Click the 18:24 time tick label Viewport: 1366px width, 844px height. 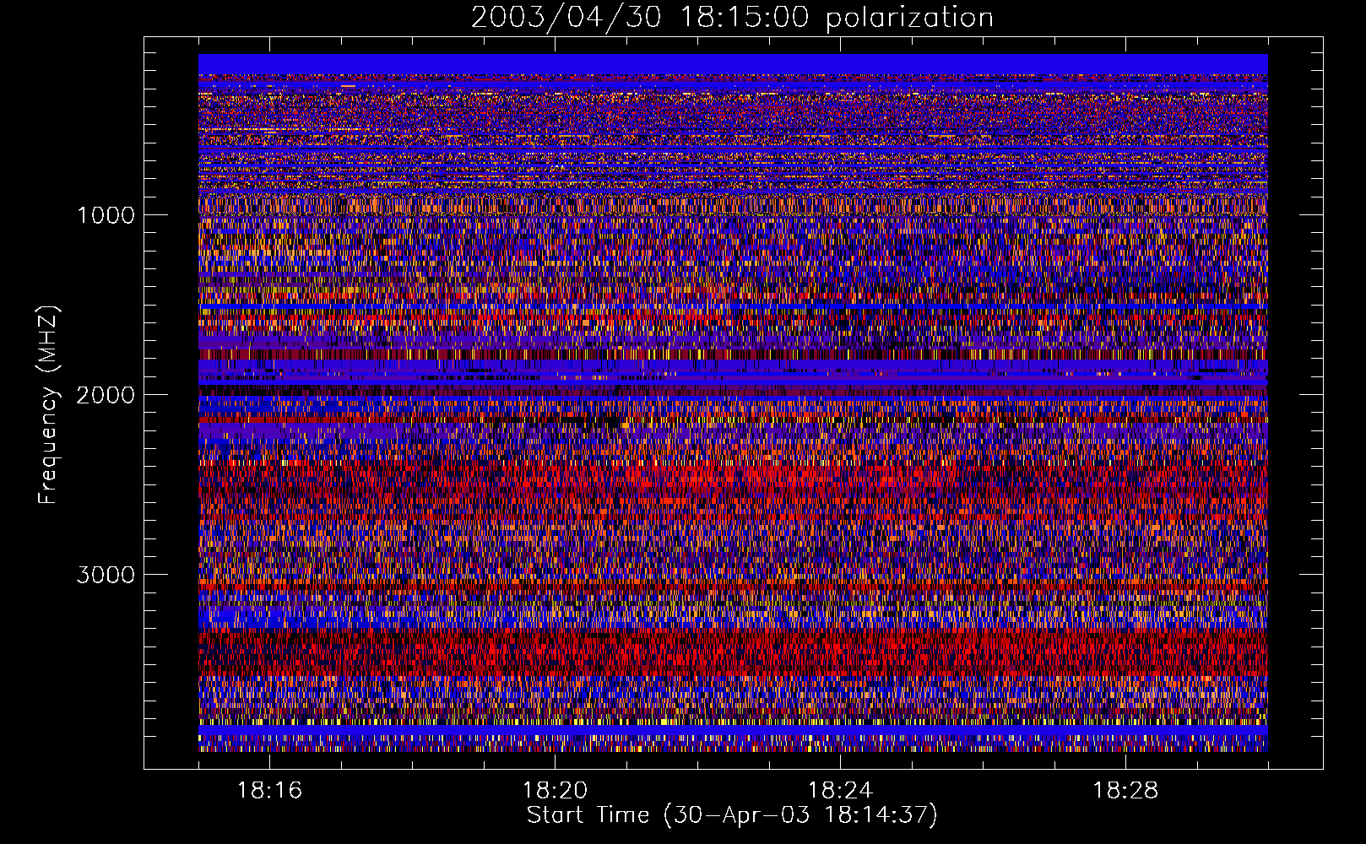tap(840, 791)
